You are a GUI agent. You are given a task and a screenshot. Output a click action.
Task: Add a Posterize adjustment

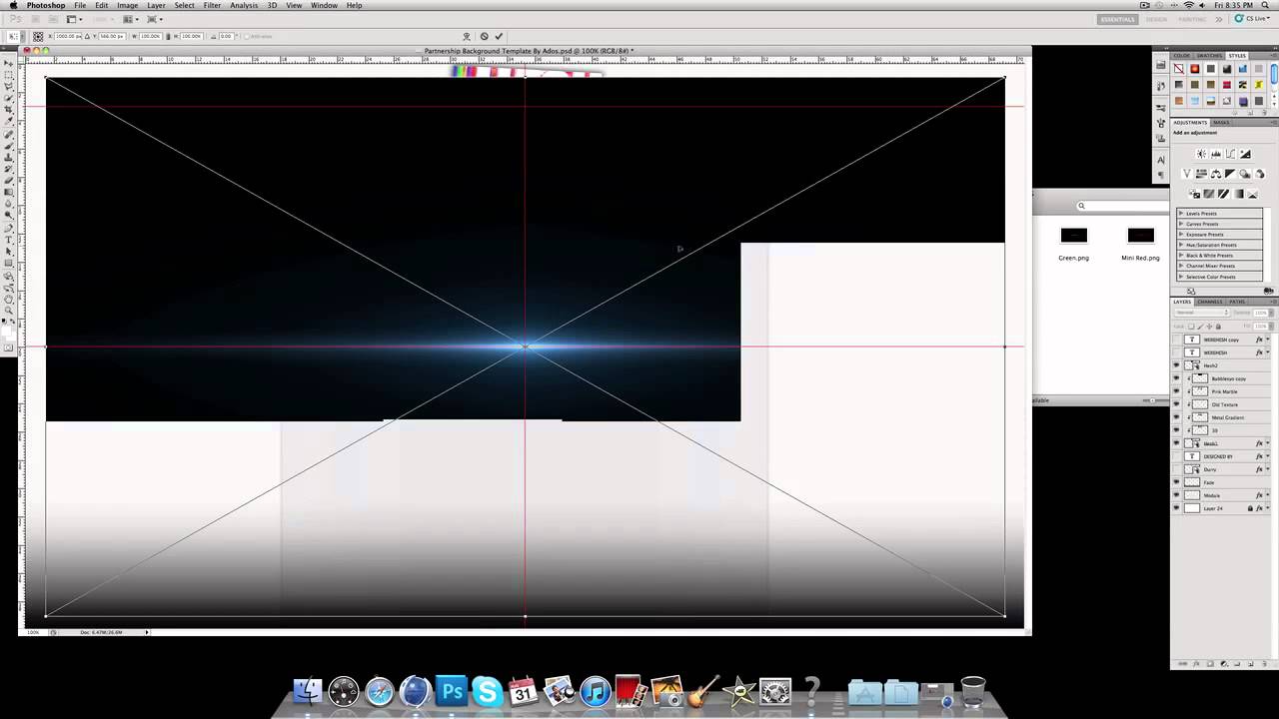[1209, 194]
